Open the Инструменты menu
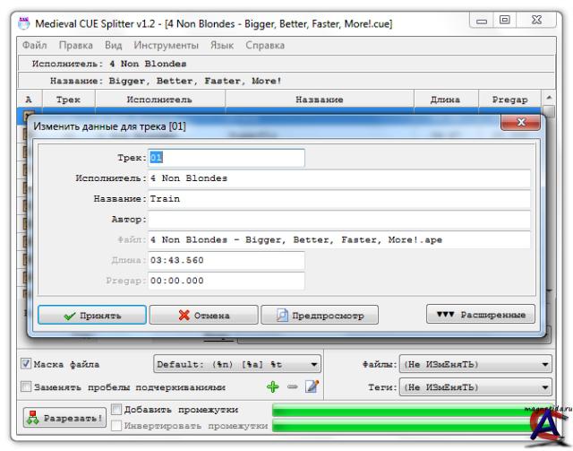 click(166, 45)
